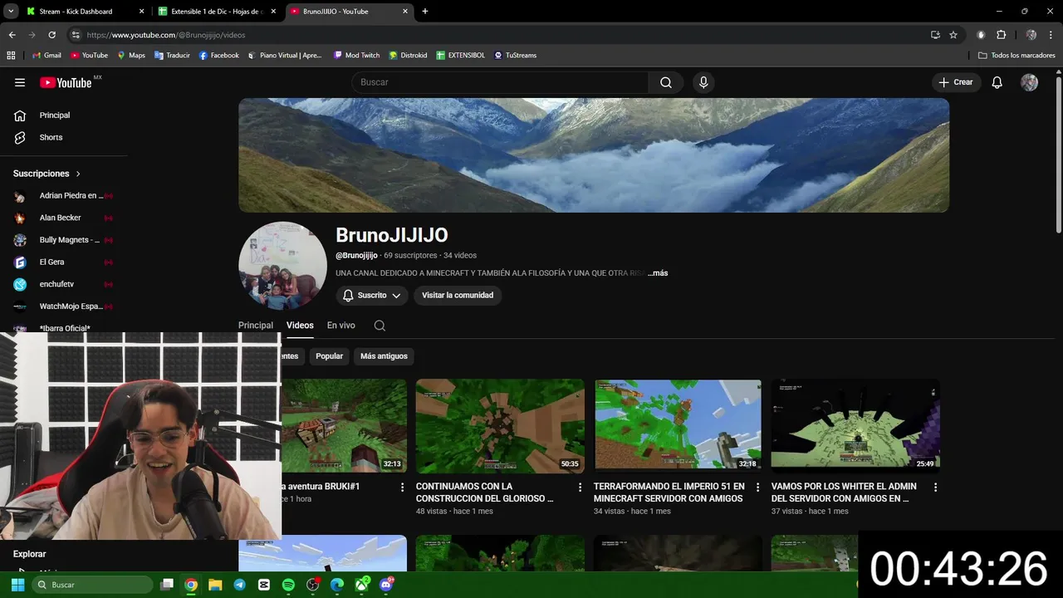Click the YouTube search input field
1063x598 pixels.
500,82
